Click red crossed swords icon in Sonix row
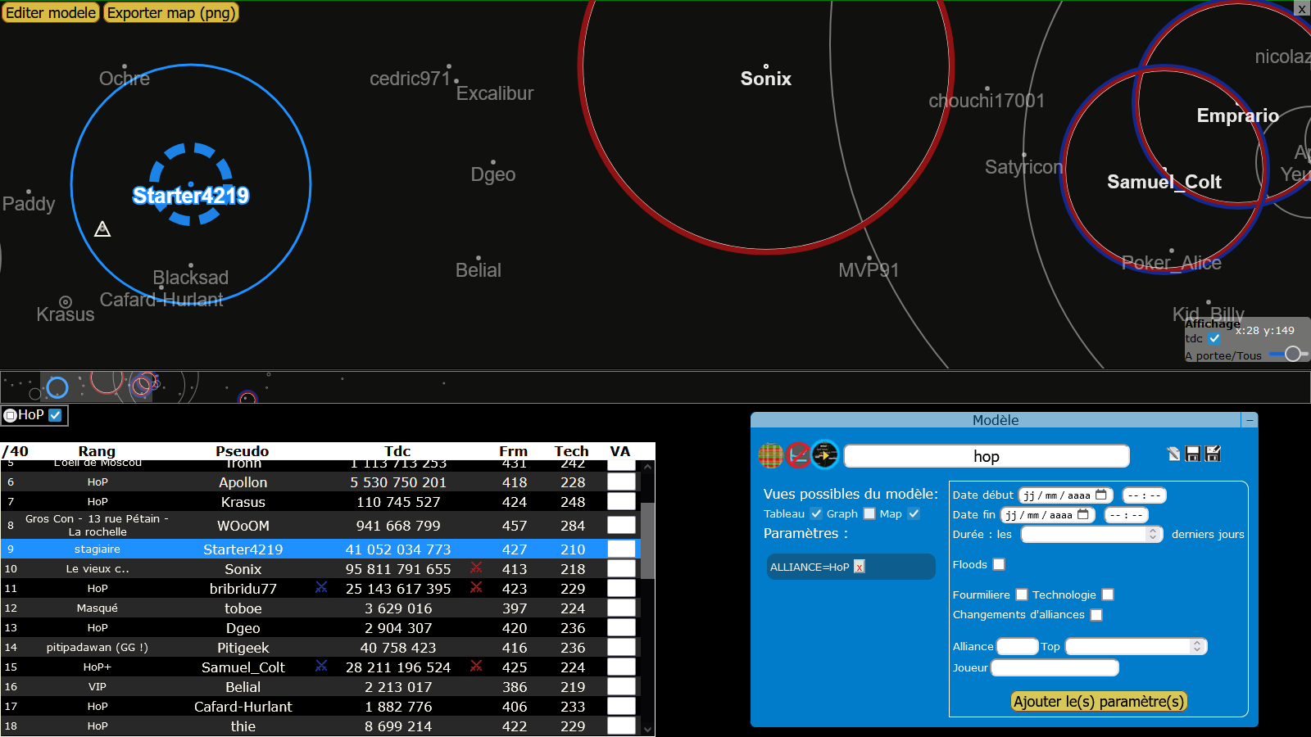Image resolution: width=1311 pixels, height=737 pixels. point(476,568)
